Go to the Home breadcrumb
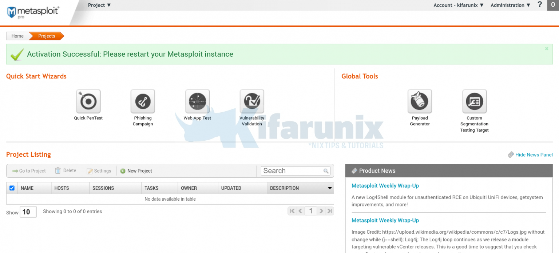 coord(17,36)
